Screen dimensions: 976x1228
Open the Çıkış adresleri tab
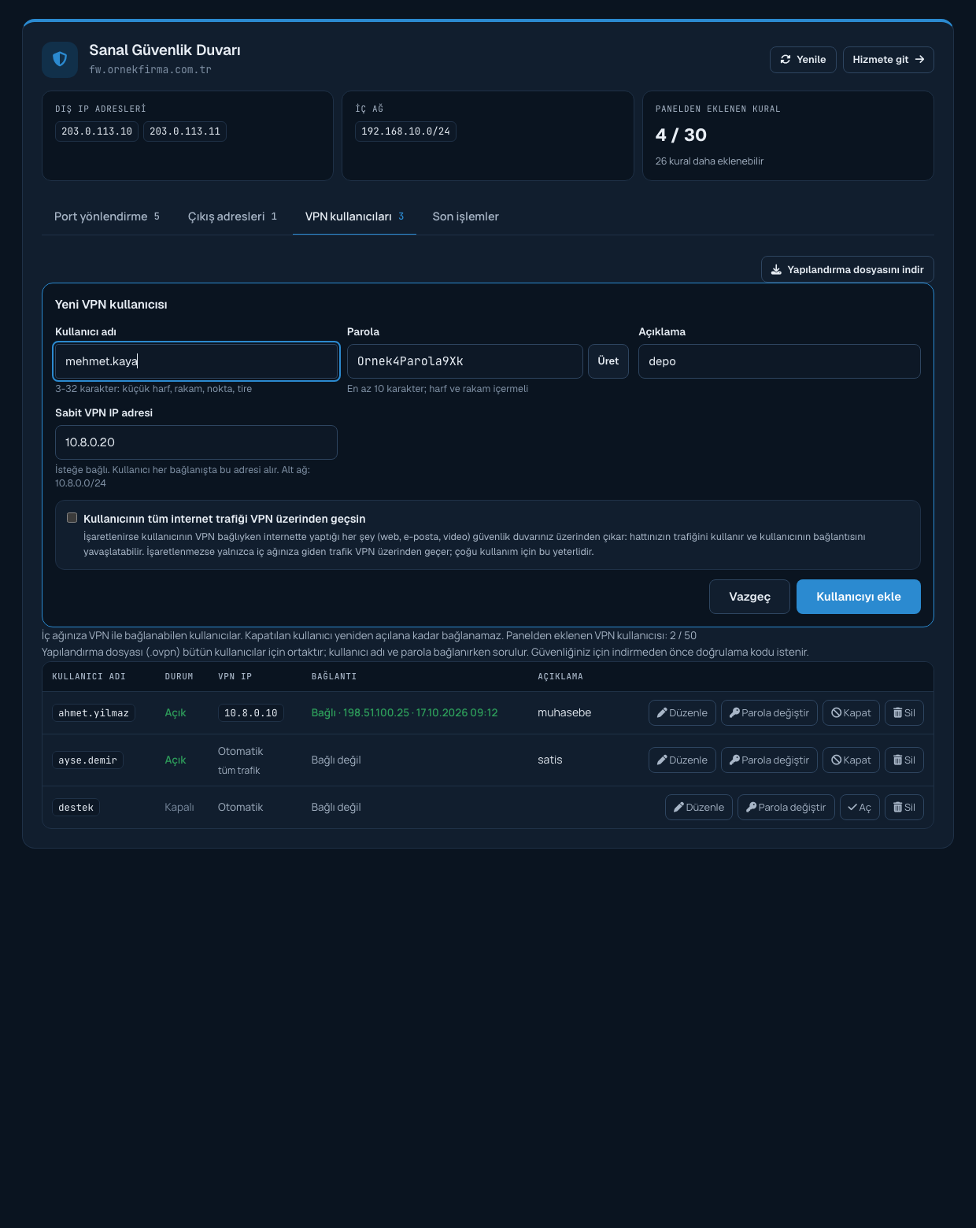point(232,216)
